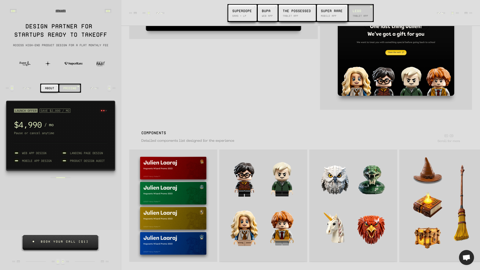
Task: Open the red Julien Laaraj card
Action: pos(173,168)
